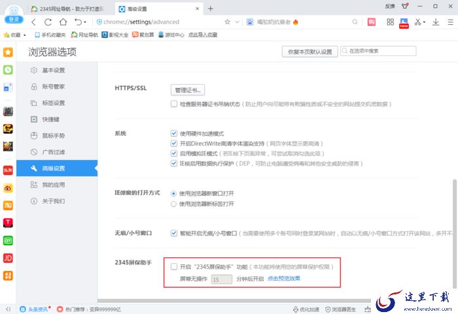
Task: Open the apps grid icon
Action: point(390,22)
